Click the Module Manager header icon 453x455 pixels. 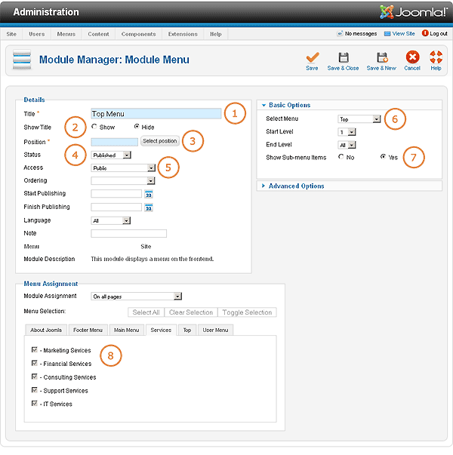(22, 60)
